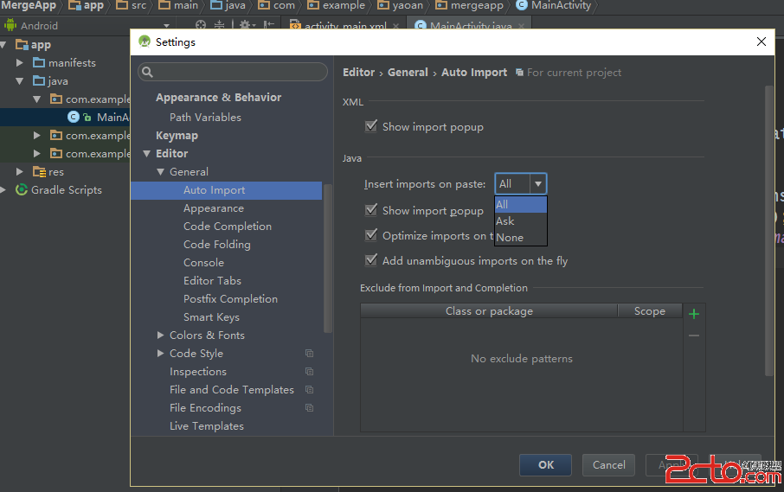Click project-level icon beside File and Code Templates
Screen dimensions: 784x492
coord(310,390)
